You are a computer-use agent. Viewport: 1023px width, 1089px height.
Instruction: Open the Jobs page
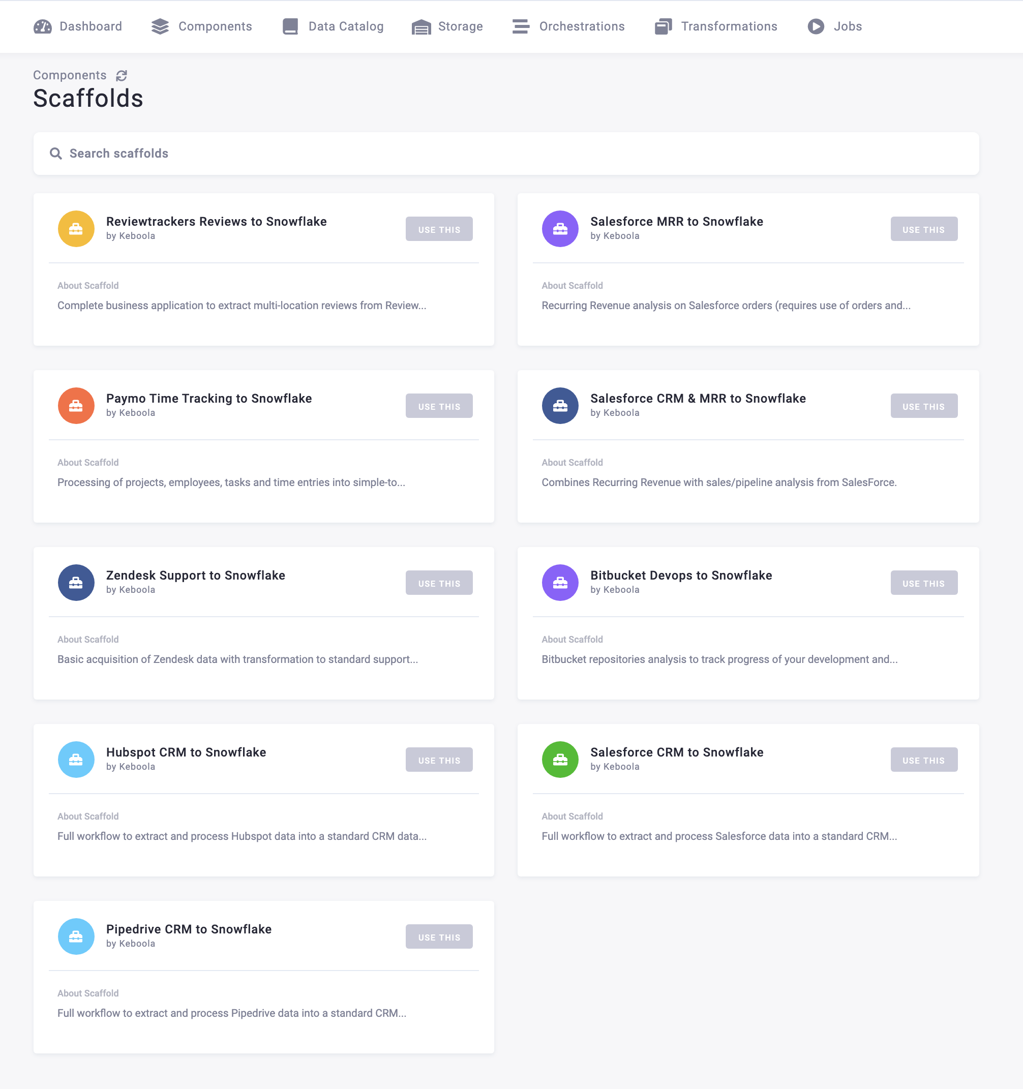click(x=834, y=26)
